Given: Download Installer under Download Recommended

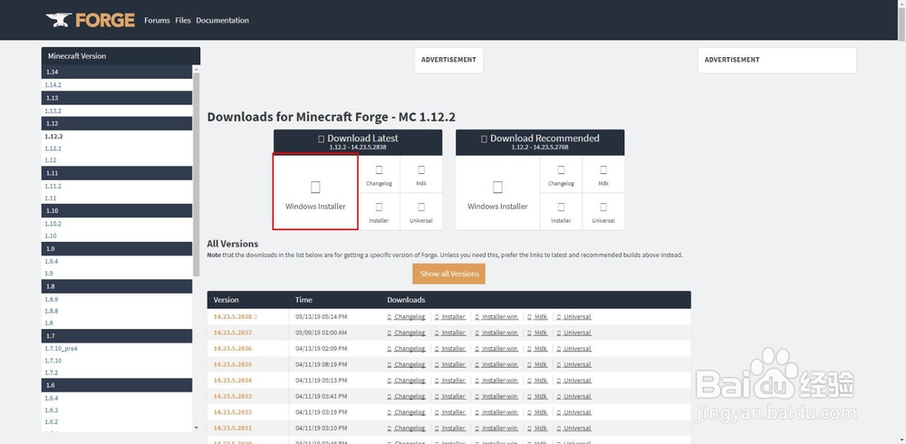Looking at the screenshot, I should 561,212.
